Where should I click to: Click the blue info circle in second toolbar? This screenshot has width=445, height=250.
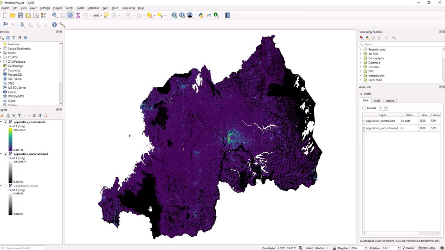[55, 25]
